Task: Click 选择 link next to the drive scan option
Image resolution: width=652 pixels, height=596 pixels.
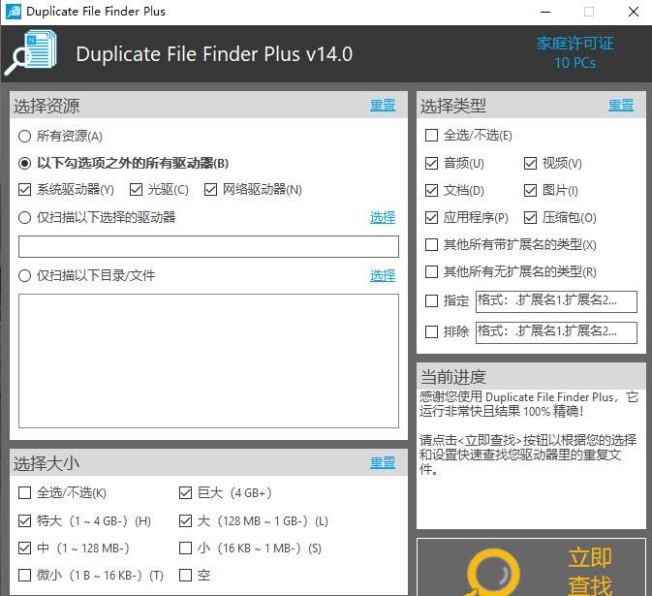Action: coord(383,217)
